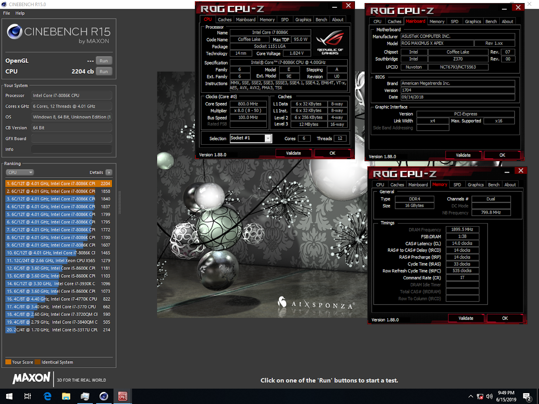
Task: Open SPD tab in Mainboard window
Action: click(x=455, y=21)
